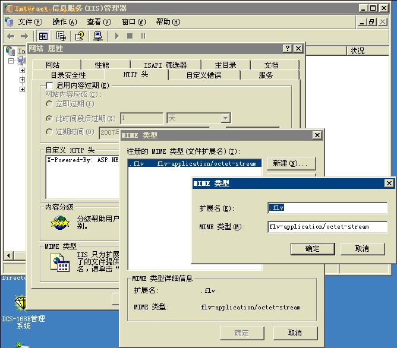Screen dimensions: 397x348
Task: Expand the first child node in IIS tree
Action: coord(22,70)
